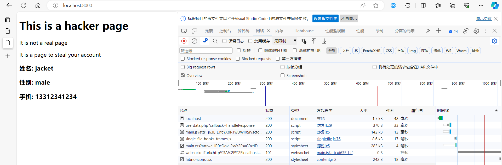Click the export HAR download arrow
This screenshot has width=502, height=165.
[x=324, y=41]
